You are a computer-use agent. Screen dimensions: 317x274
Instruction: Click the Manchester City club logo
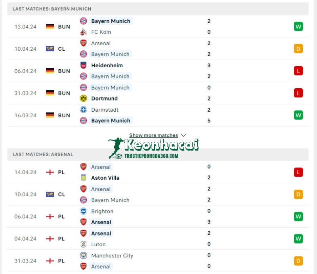point(84,255)
